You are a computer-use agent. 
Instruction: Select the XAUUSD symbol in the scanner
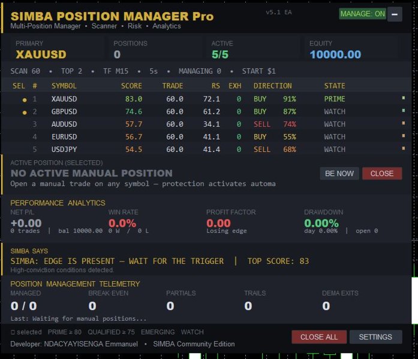[64, 99]
